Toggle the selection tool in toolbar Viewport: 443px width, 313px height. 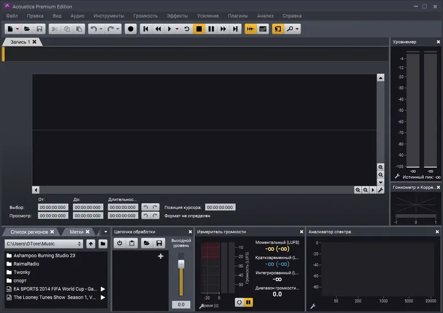tap(278, 29)
